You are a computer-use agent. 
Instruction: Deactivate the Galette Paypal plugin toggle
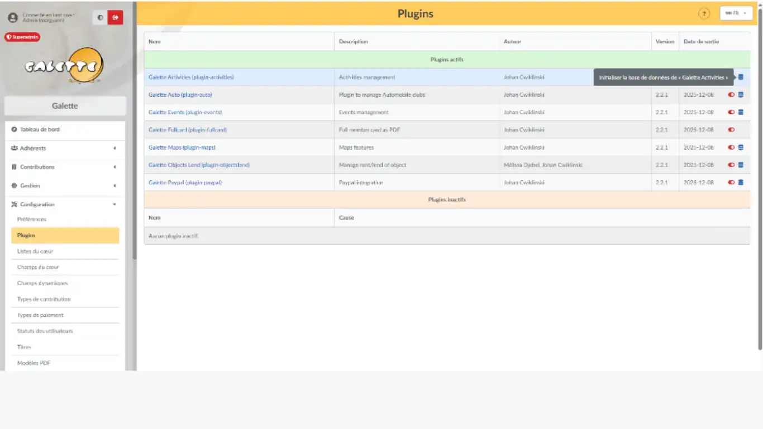point(731,183)
